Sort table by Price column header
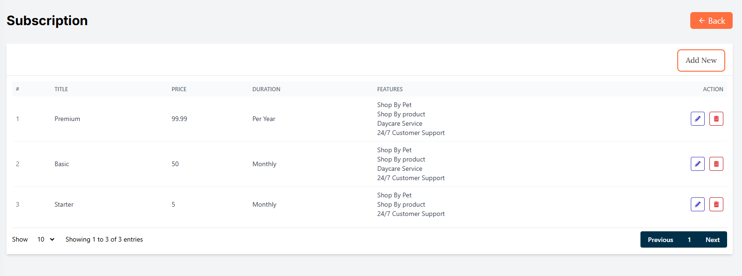742x276 pixels. (179, 89)
